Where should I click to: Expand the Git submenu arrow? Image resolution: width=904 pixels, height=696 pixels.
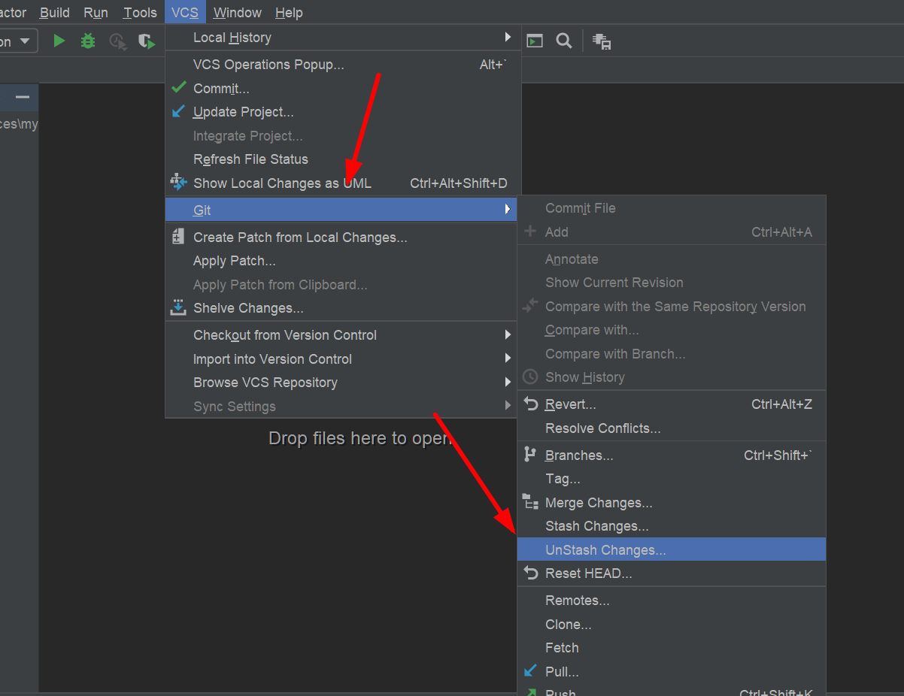(x=508, y=210)
